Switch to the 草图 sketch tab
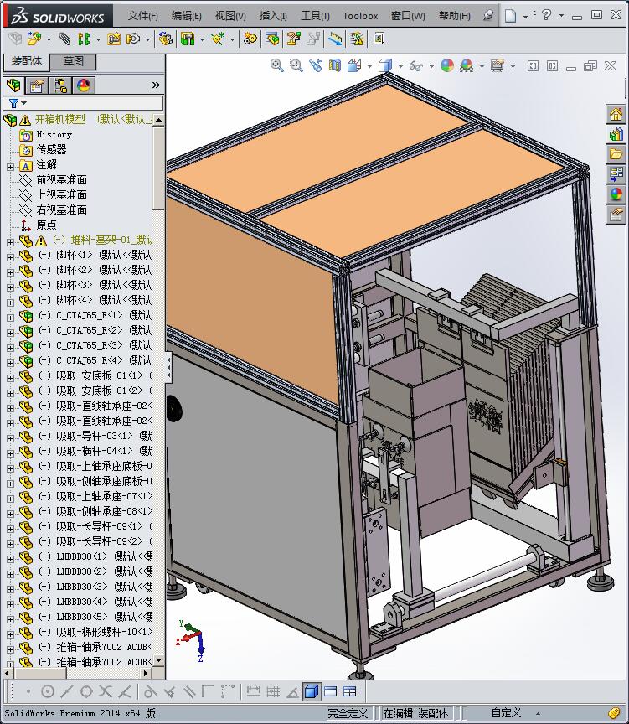Viewport: 629px width, 724px height. click(73, 61)
